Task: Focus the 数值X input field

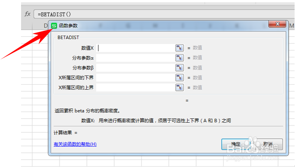Action: click(x=136, y=48)
